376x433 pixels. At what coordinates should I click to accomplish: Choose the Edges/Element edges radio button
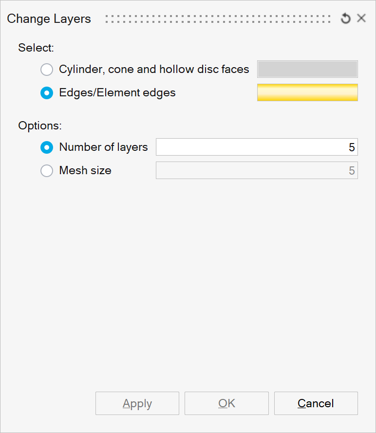pos(47,93)
